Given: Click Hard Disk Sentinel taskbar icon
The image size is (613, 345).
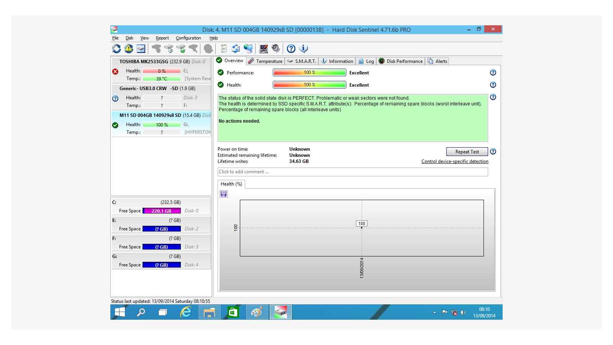Looking at the screenshot, I should pos(281,312).
